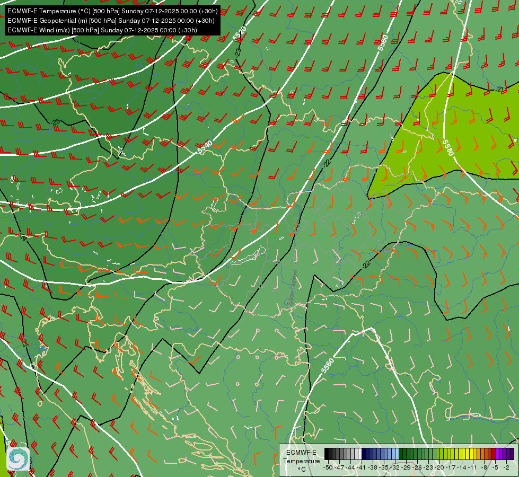This screenshot has height=477, width=519.
Task: Click the -21 isotherm label
Action: [500, 90]
